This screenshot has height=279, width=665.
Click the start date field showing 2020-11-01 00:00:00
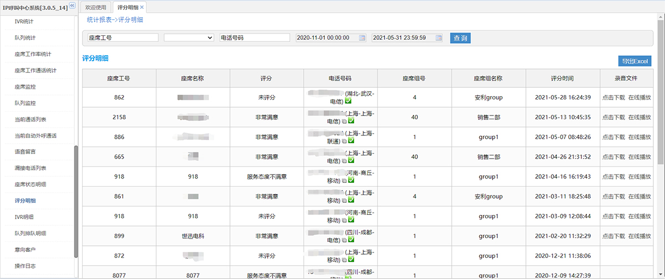pyautogui.click(x=331, y=38)
